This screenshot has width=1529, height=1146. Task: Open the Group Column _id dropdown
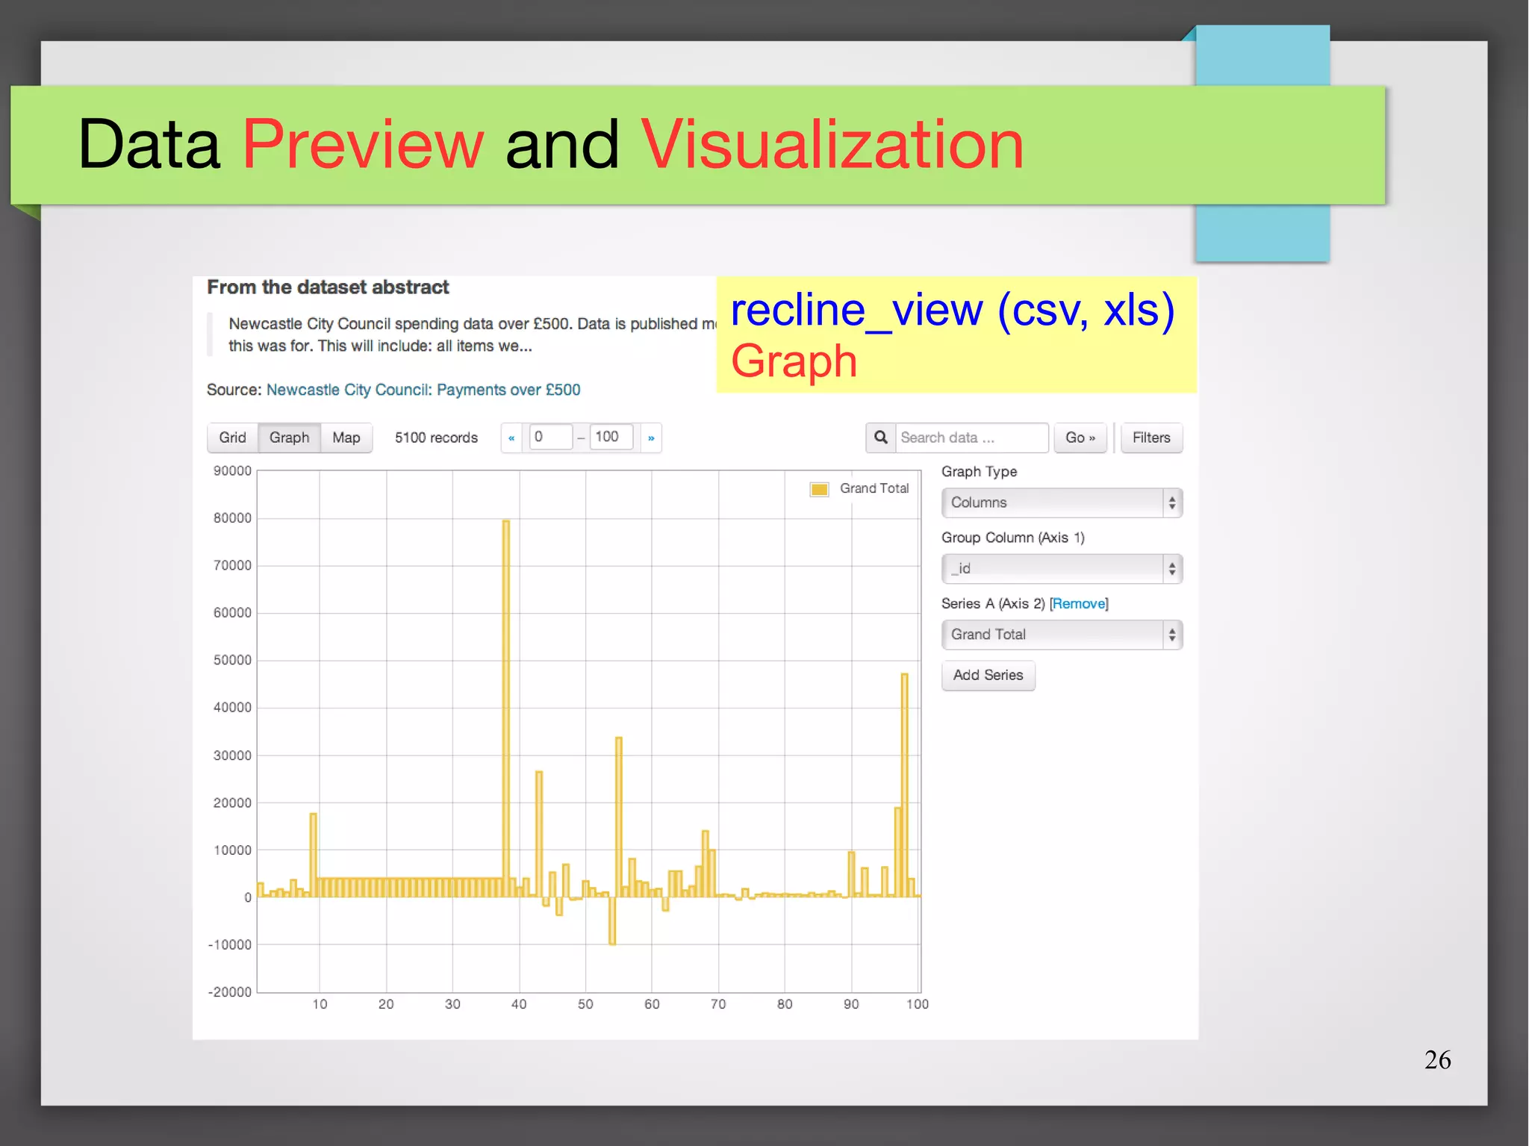click(x=1062, y=569)
